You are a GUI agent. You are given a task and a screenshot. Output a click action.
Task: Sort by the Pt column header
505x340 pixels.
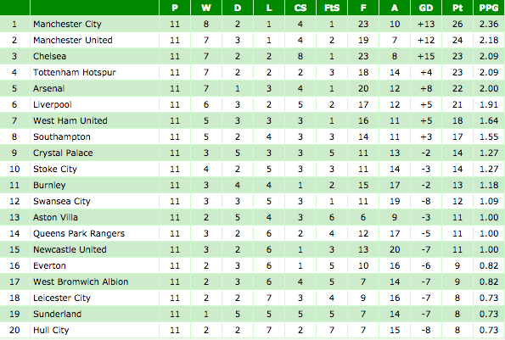pos(457,8)
